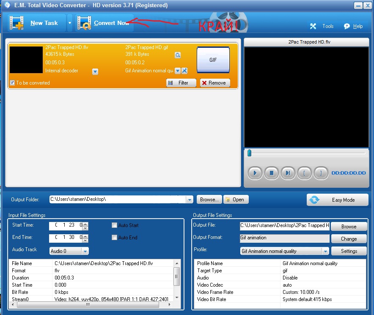Click the Filter button
Image resolution: width=374 pixels, height=315 pixels.
pos(181,83)
